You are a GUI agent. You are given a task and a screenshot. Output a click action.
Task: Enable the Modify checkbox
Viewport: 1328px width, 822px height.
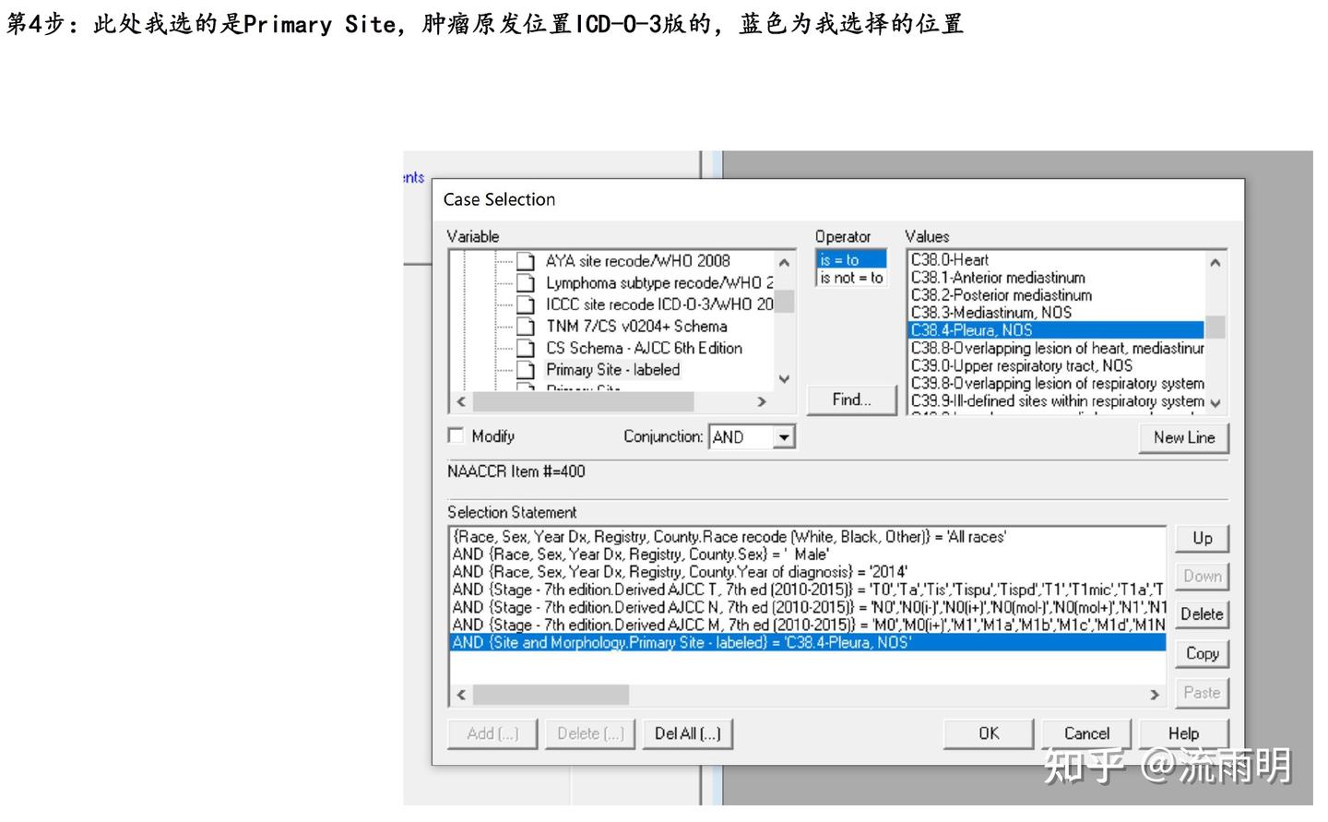click(x=456, y=435)
